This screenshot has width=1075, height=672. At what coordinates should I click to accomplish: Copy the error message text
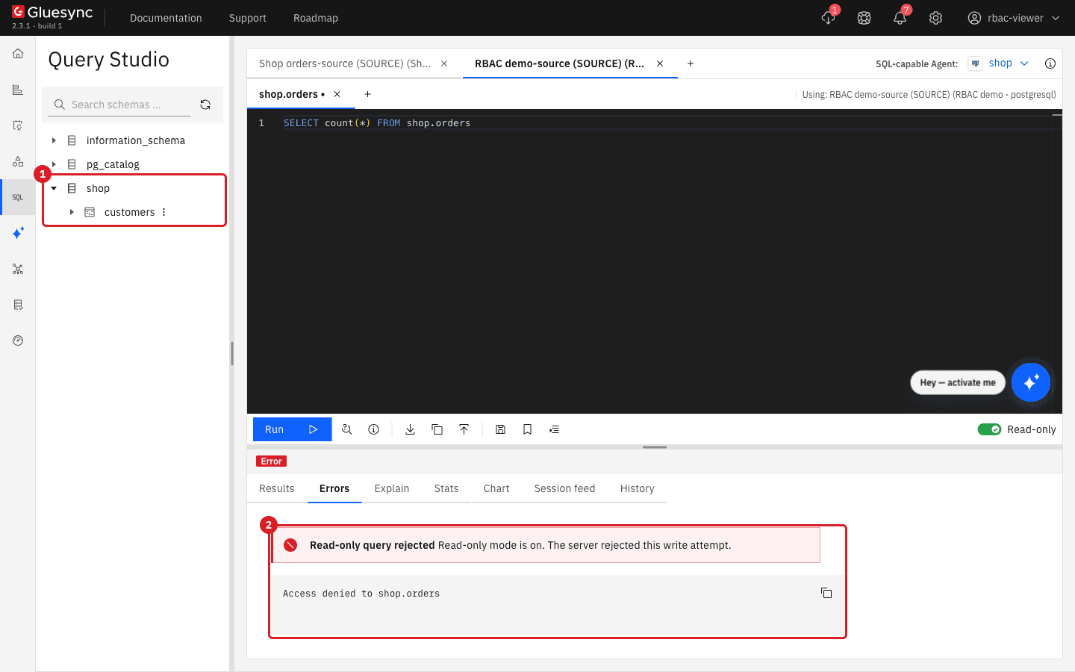pos(826,593)
